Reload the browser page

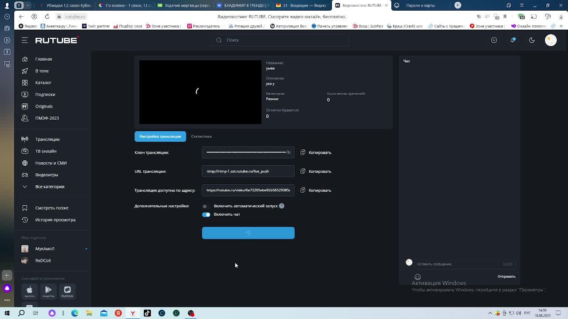[x=47, y=16]
